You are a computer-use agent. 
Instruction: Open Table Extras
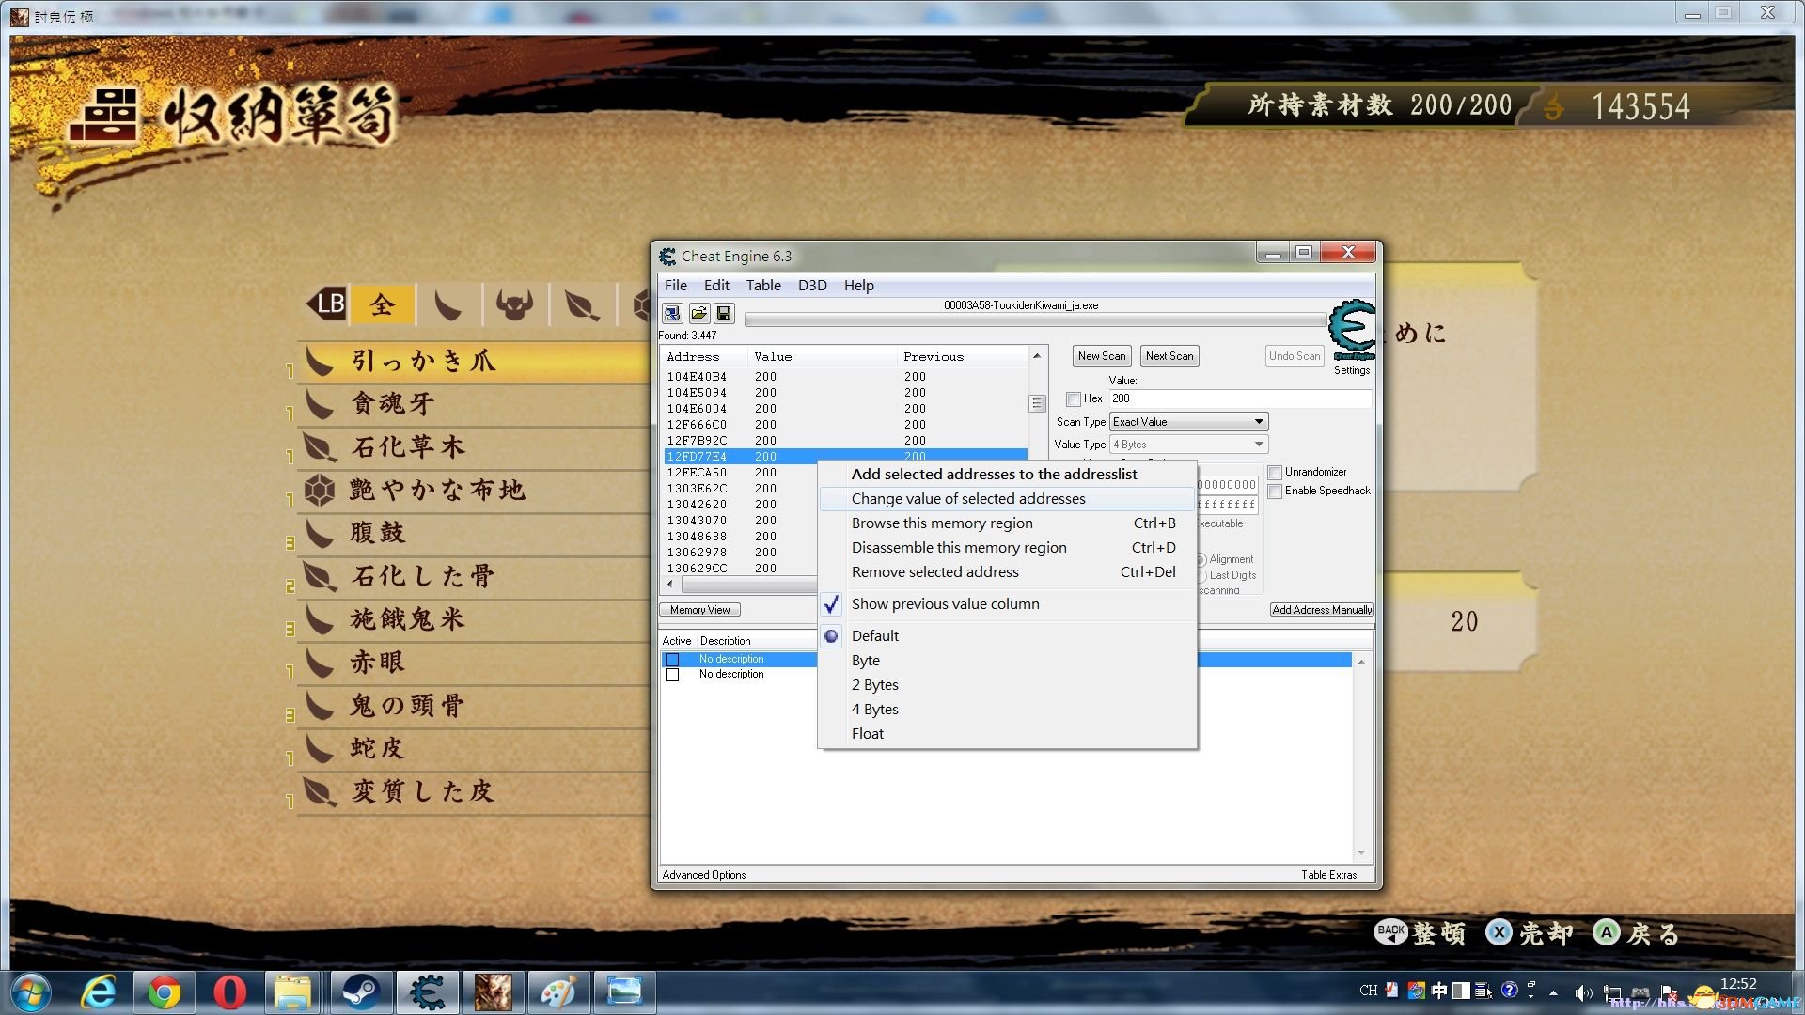tap(1328, 875)
